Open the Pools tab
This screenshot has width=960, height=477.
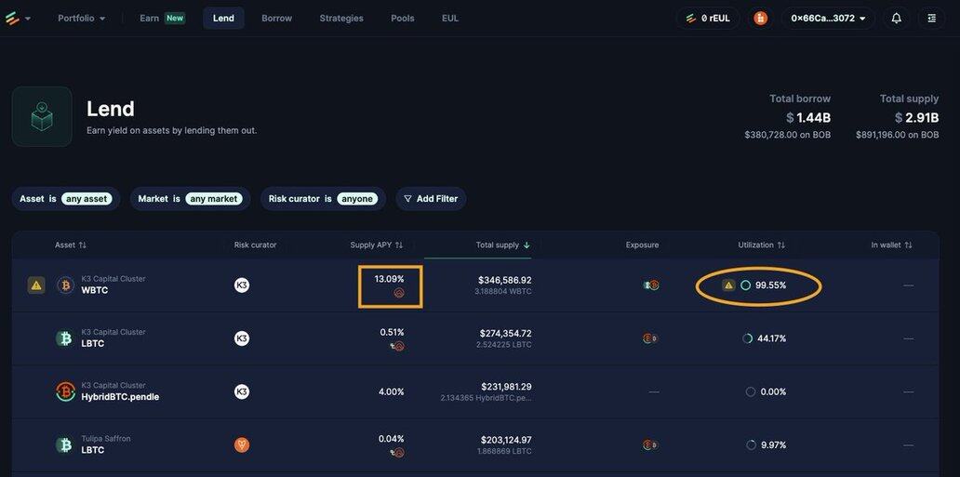(x=402, y=19)
